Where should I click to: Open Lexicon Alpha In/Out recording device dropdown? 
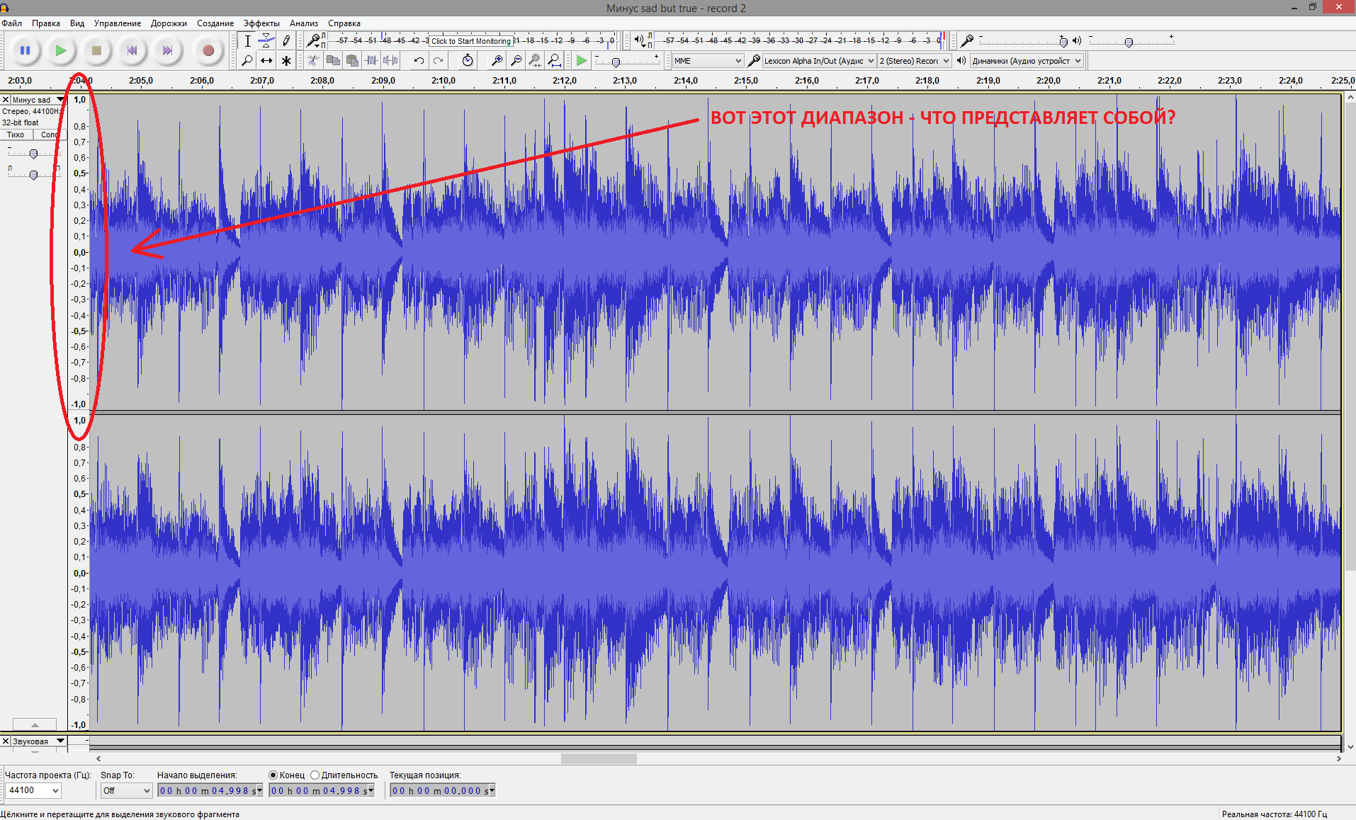point(819,61)
